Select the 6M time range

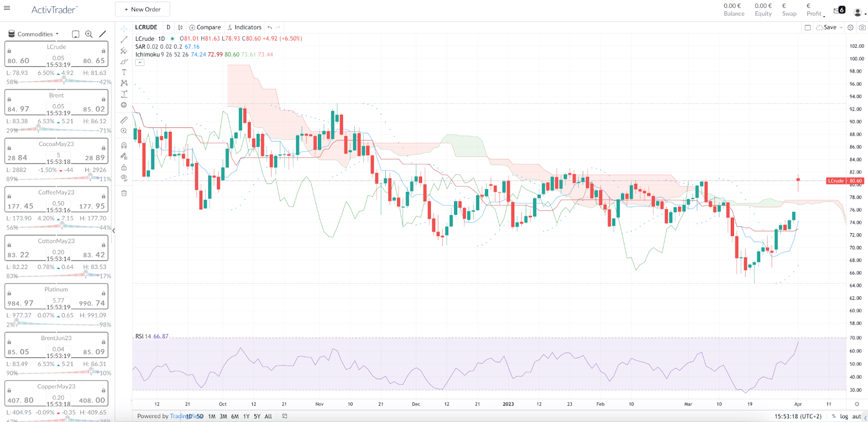(x=235, y=417)
